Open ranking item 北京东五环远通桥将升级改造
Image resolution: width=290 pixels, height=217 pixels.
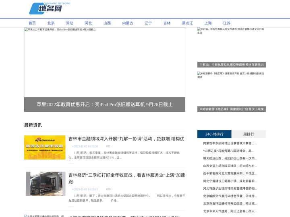(x=230, y=203)
